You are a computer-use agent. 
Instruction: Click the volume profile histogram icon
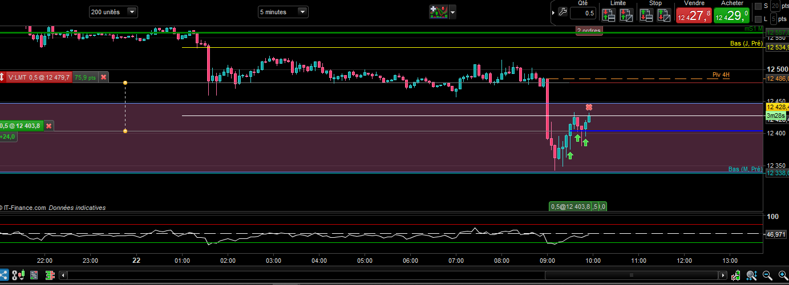pyautogui.click(x=49, y=275)
